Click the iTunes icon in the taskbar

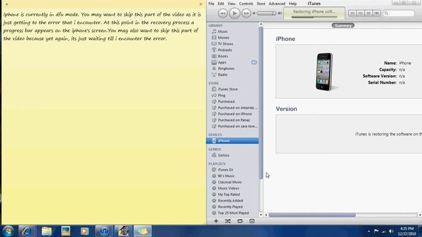(104, 231)
